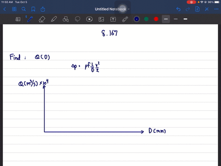
Task: Select the thinnest stroke thickness
Action: pyautogui.click(x=176, y=19)
